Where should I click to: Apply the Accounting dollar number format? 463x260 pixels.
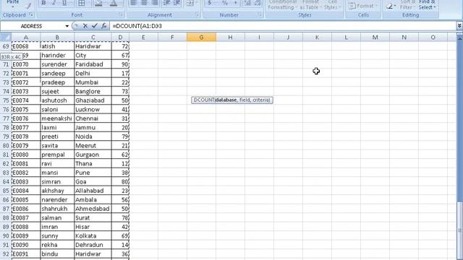point(210,3)
